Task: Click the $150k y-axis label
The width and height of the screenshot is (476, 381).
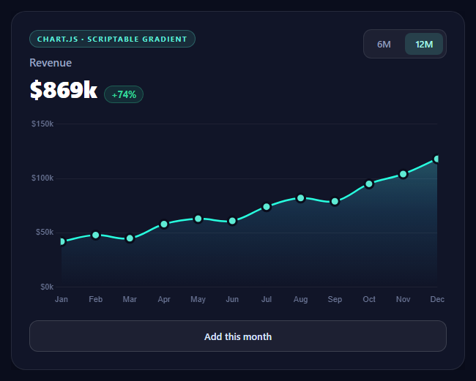Action: point(42,124)
